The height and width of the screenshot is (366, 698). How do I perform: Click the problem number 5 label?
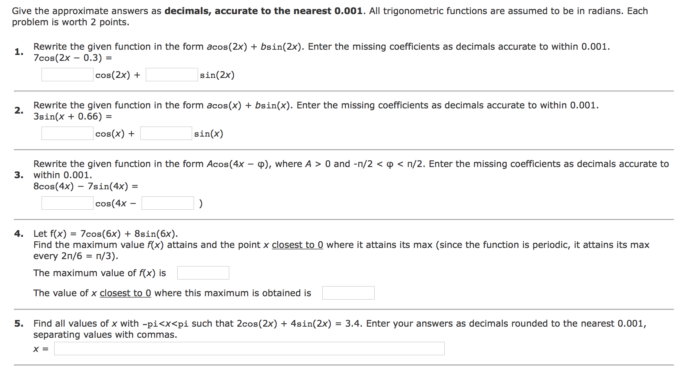click(19, 323)
